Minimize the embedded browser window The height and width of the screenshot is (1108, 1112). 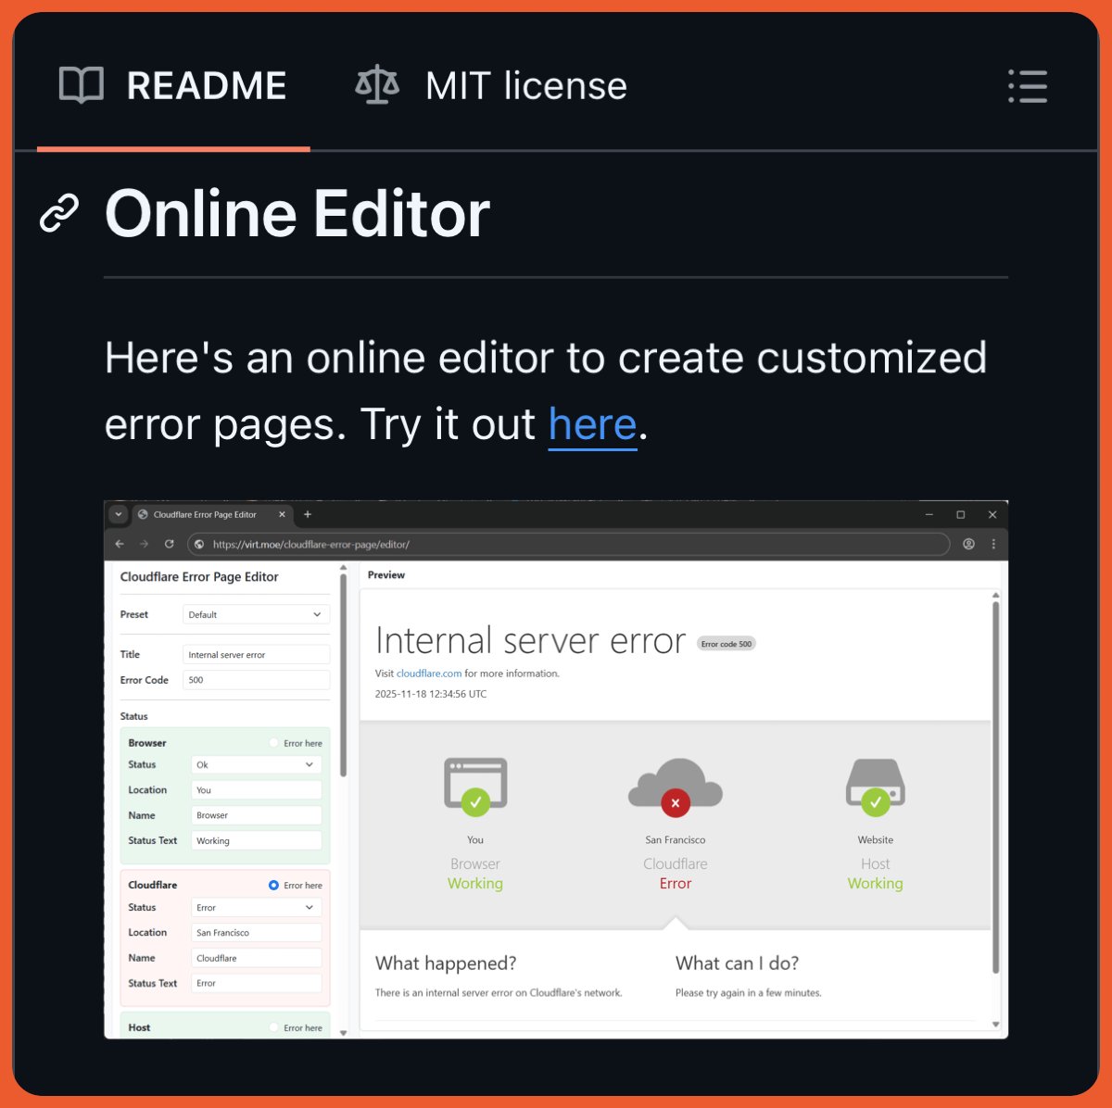pyautogui.click(x=929, y=514)
